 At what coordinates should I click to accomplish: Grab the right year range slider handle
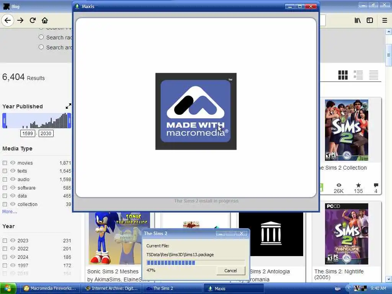pyautogui.click(x=69, y=121)
